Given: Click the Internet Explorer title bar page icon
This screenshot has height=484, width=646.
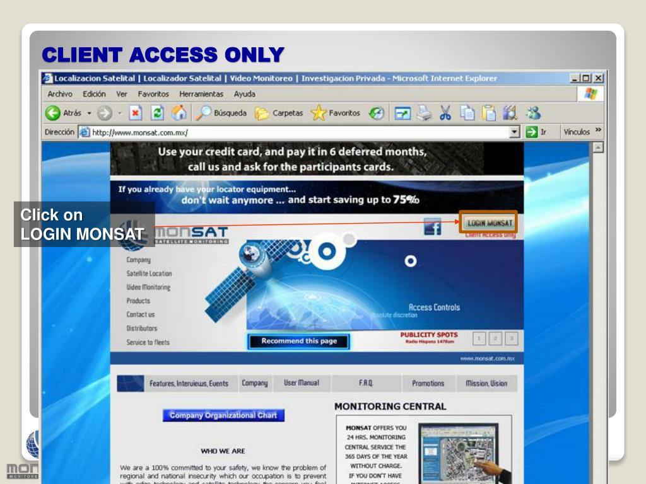Looking at the screenshot, I should coord(48,78).
